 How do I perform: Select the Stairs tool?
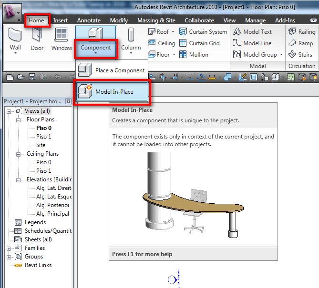pyautogui.click(x=300, y=54)
